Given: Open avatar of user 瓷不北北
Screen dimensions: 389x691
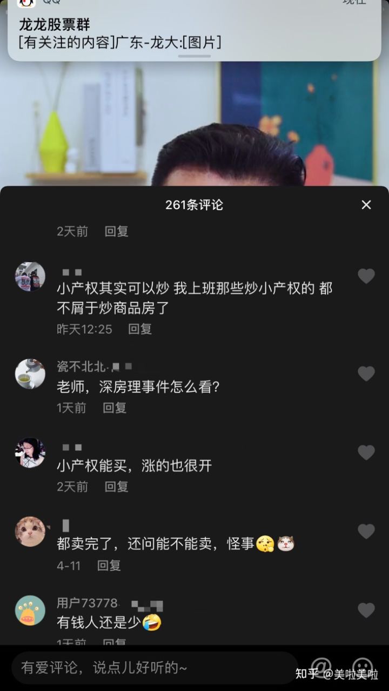Looking at the screenshot, I should point(30,374).
